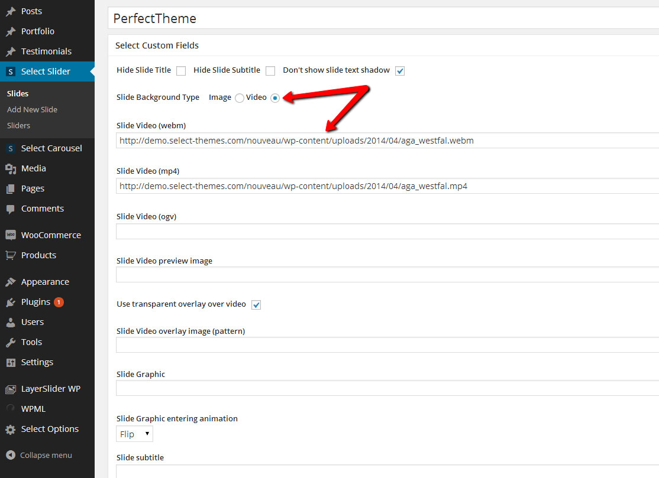The image size is (659, 478).
Task: Select the Image background type radio
Action: [x=239, y=98]
